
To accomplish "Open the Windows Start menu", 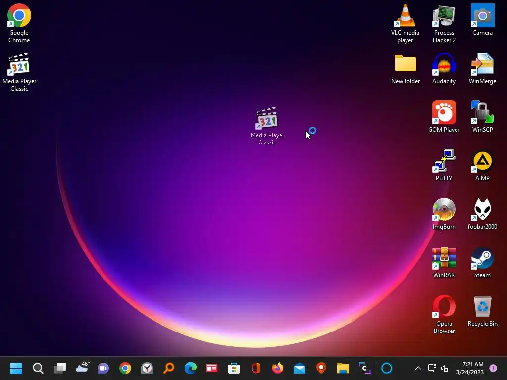I will click(x=16, y=368).
